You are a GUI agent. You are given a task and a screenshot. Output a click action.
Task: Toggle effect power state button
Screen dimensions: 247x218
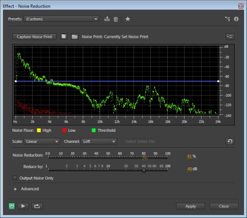point(12,206)
